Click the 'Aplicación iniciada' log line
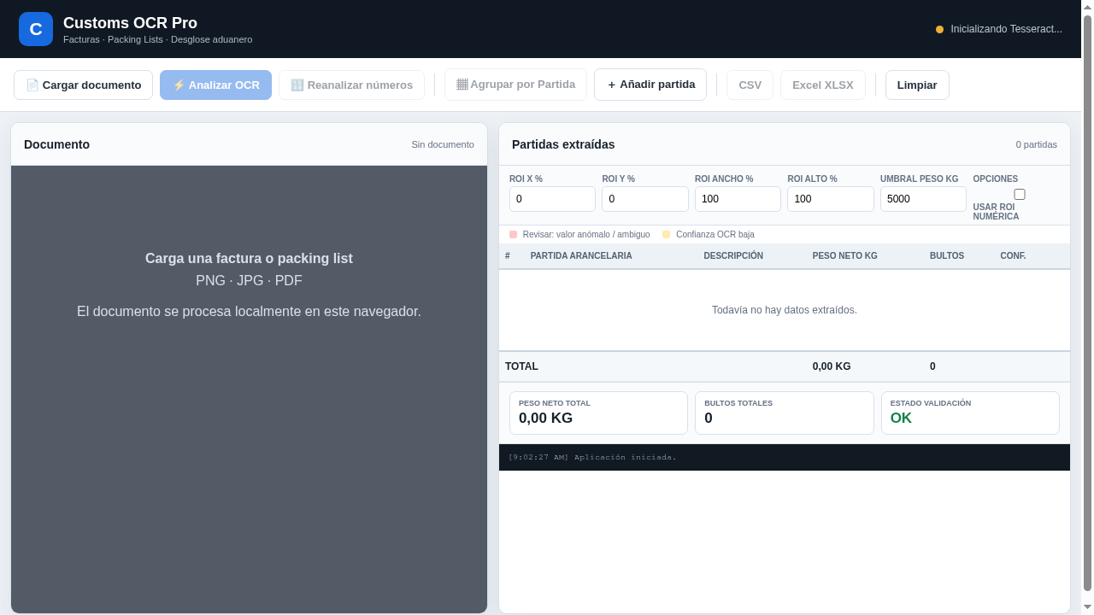The image size is (1094, 615). (x=592, y=458)
